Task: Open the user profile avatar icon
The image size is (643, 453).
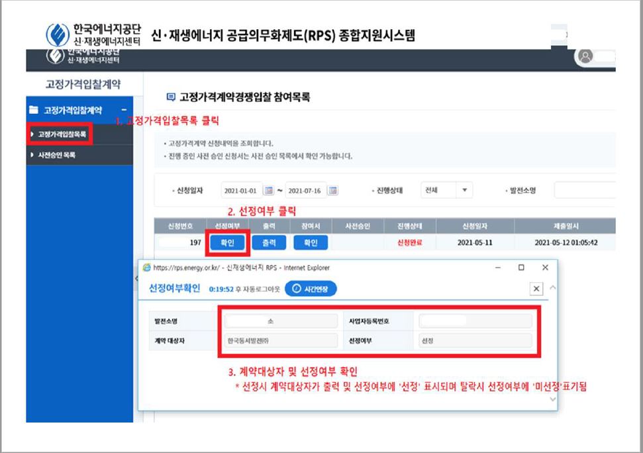Action: [585, 57]
